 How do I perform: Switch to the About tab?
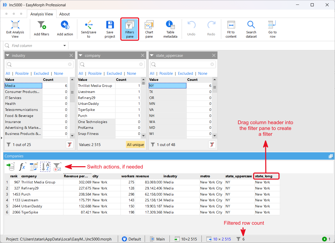(64, 14)
